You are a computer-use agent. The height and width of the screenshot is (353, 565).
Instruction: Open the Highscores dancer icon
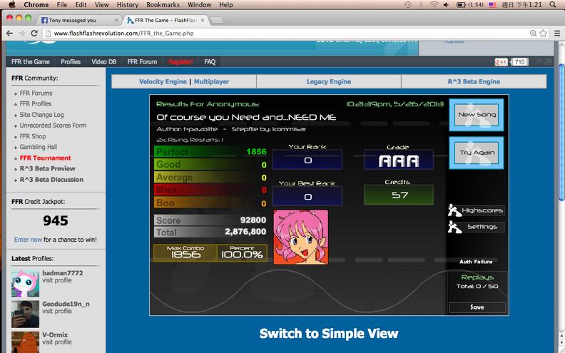[x=454, y=210]
